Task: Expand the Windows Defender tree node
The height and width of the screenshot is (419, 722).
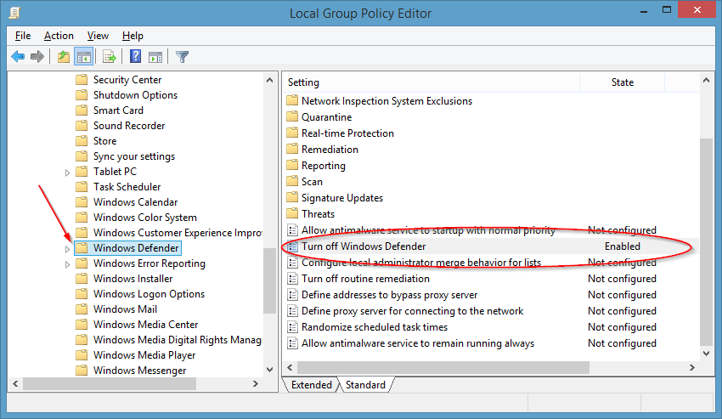Action: point(67,249)
